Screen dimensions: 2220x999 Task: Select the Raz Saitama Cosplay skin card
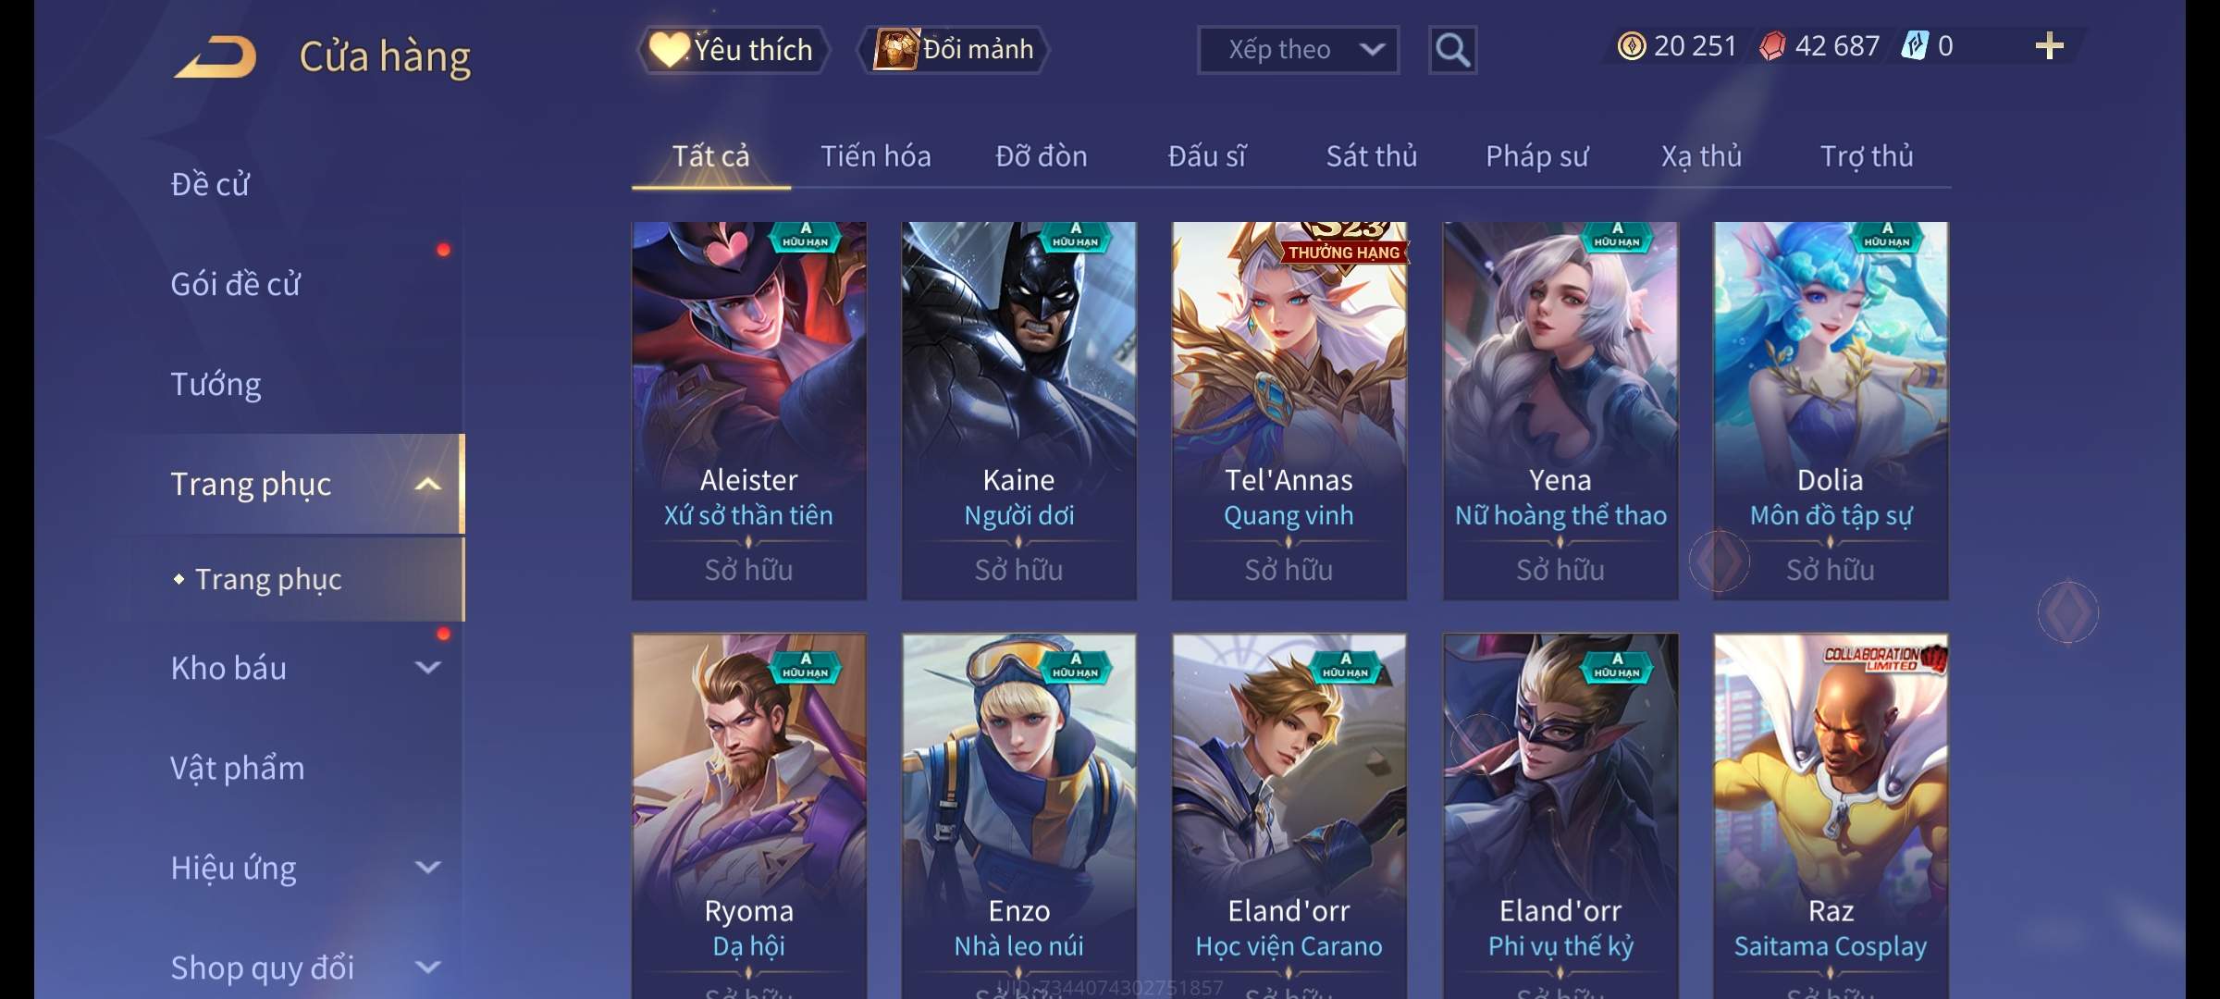click(x=1831, y=816)
